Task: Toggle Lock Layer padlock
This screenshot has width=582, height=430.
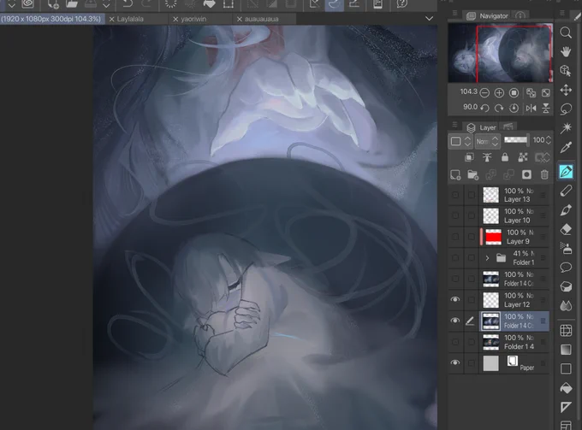Action: [x=505, y=157]
